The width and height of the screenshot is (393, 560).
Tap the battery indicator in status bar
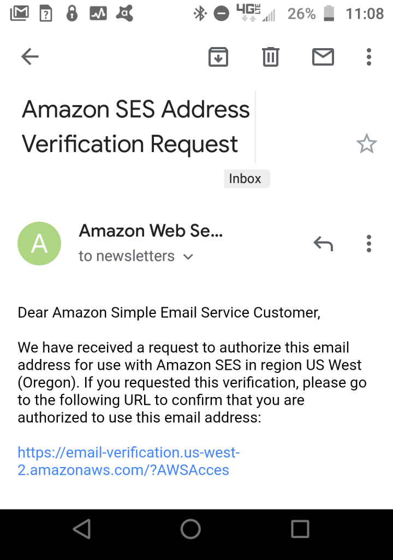point(329,13)
